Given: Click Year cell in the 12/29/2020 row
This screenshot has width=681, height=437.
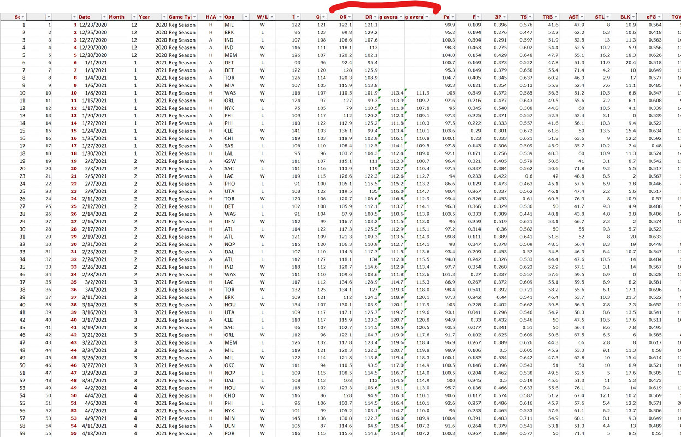Looking at the screenshot, I should [152, 48].
